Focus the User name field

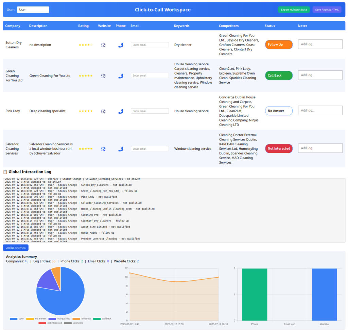coord(33,10)
